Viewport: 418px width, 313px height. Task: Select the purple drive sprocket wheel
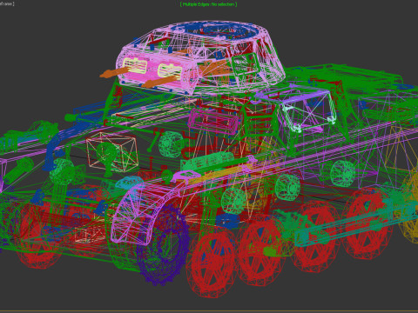(163, 246)
